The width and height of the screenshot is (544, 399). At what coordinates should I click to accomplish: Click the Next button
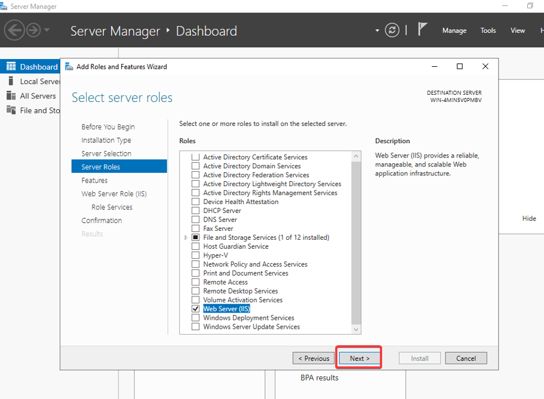pos(359,358)
